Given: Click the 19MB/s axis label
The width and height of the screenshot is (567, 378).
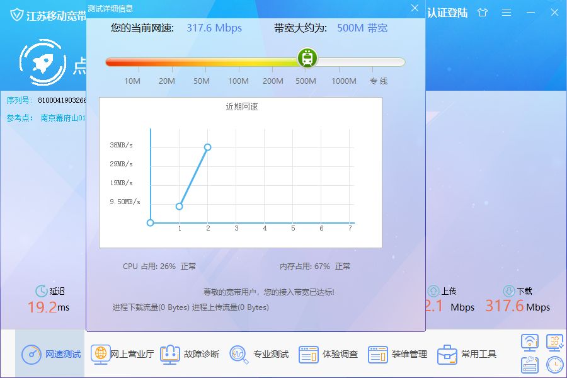Looking at the screenshot, I should [x=121, y=183].
